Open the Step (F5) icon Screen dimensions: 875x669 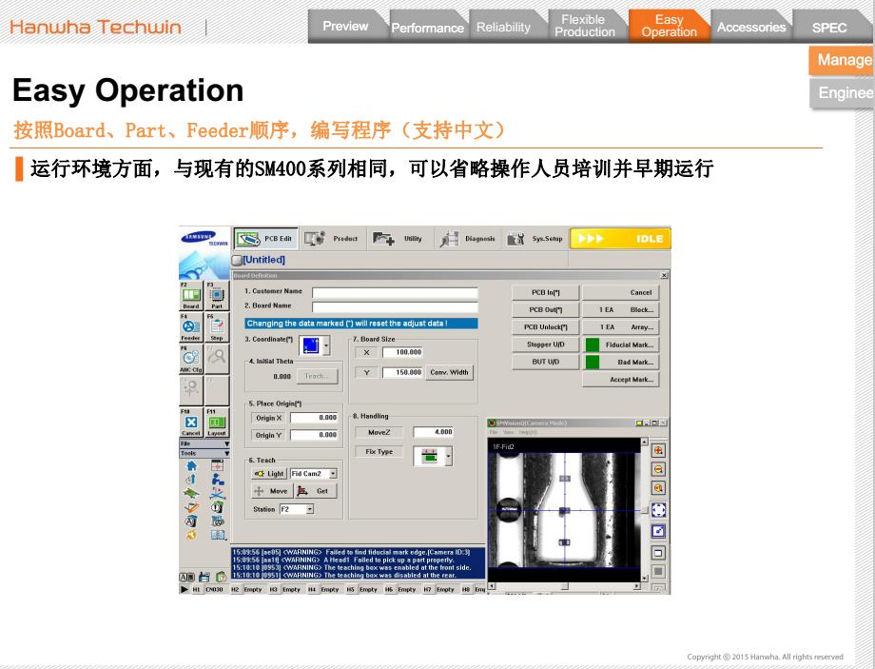(216, 326)
